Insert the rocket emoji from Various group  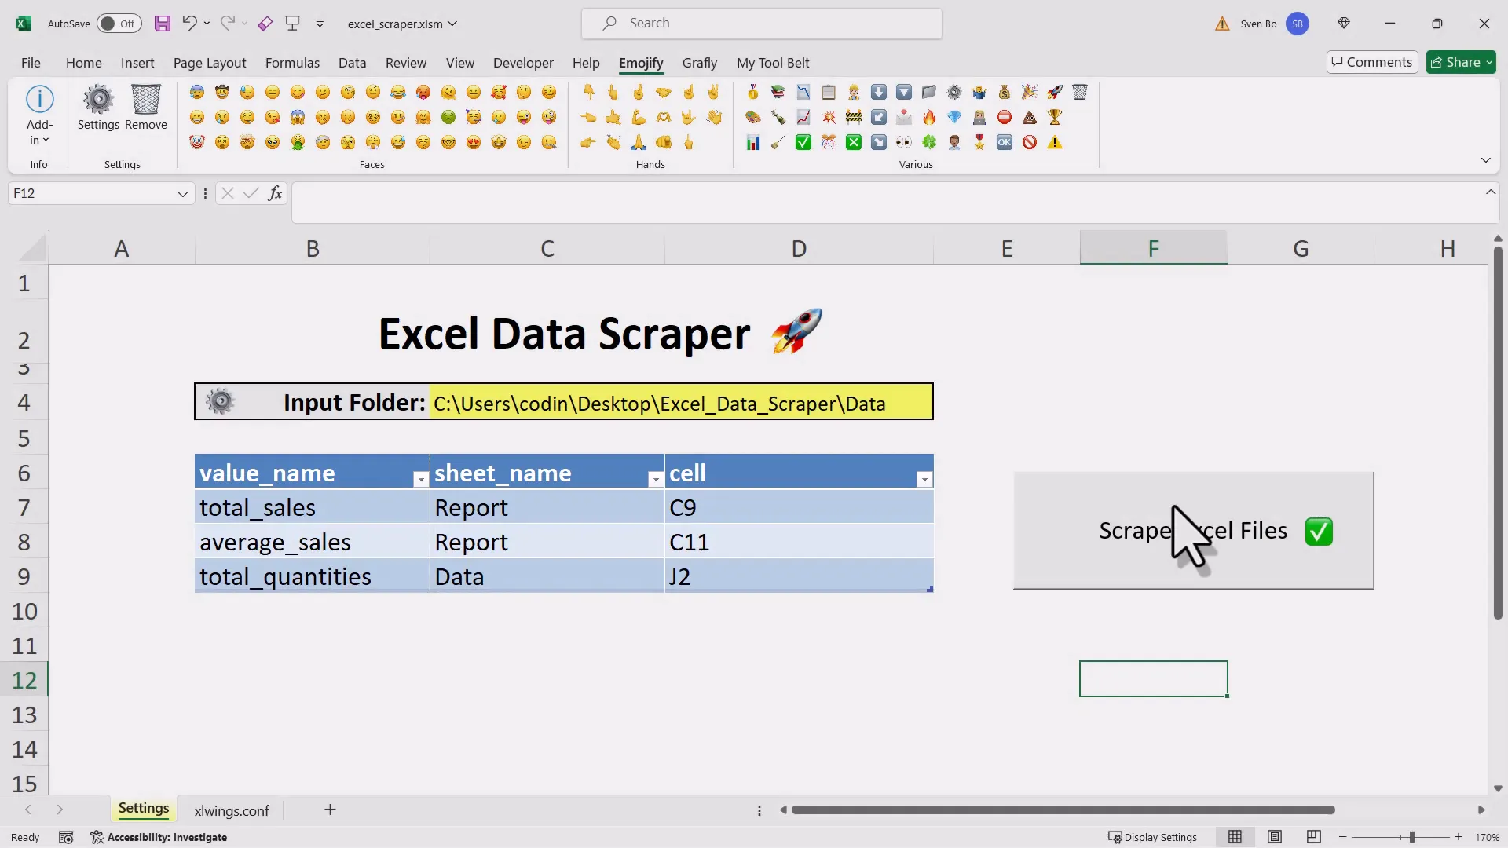pos(1053,92)
